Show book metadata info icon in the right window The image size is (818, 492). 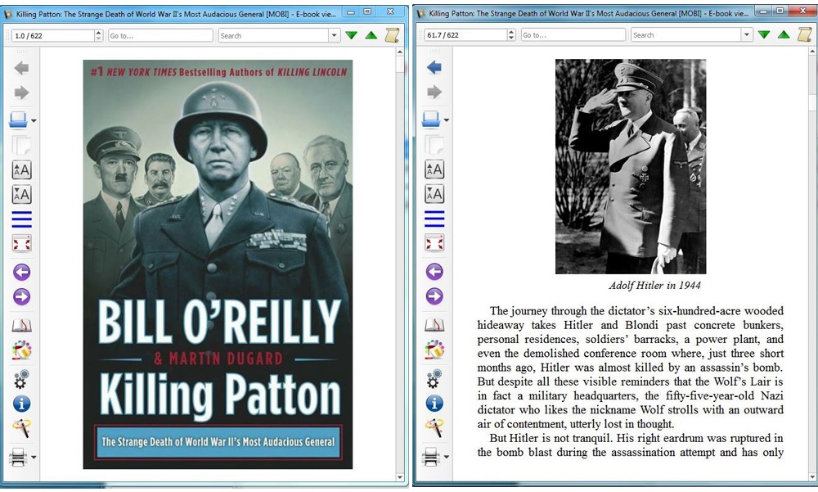pos(434,404)
